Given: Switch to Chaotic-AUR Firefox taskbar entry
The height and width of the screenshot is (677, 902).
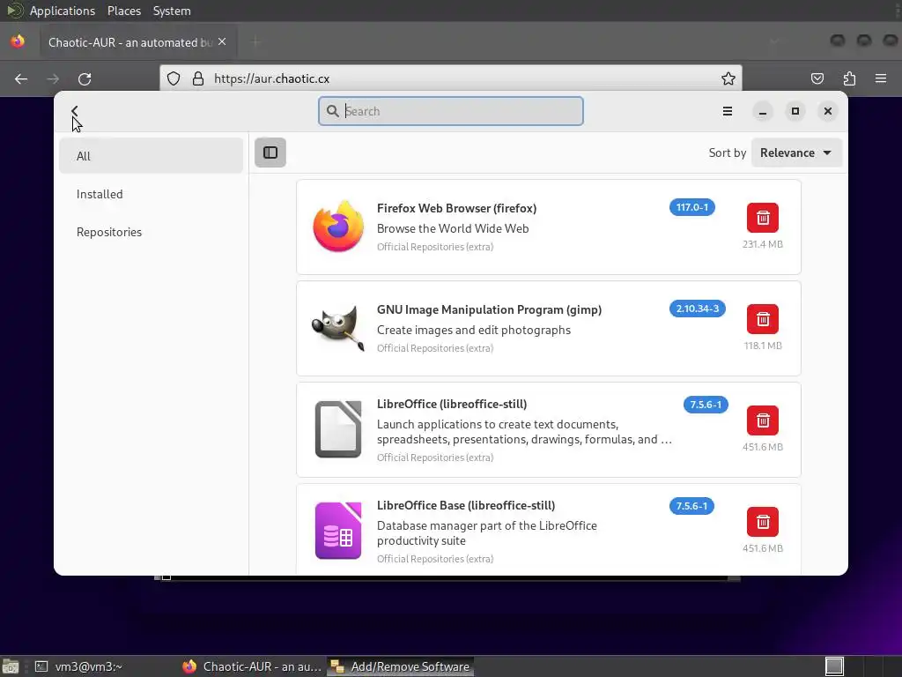Looking at the screenshot, I should (251, 666).
